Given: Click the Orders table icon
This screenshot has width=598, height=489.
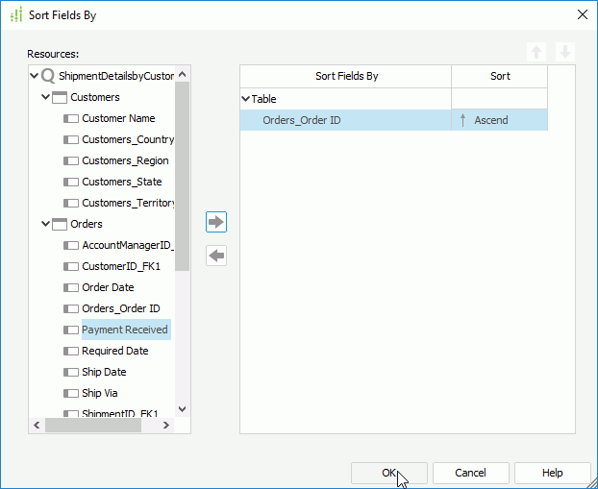Looking at the screenshot, I should 60,224.
